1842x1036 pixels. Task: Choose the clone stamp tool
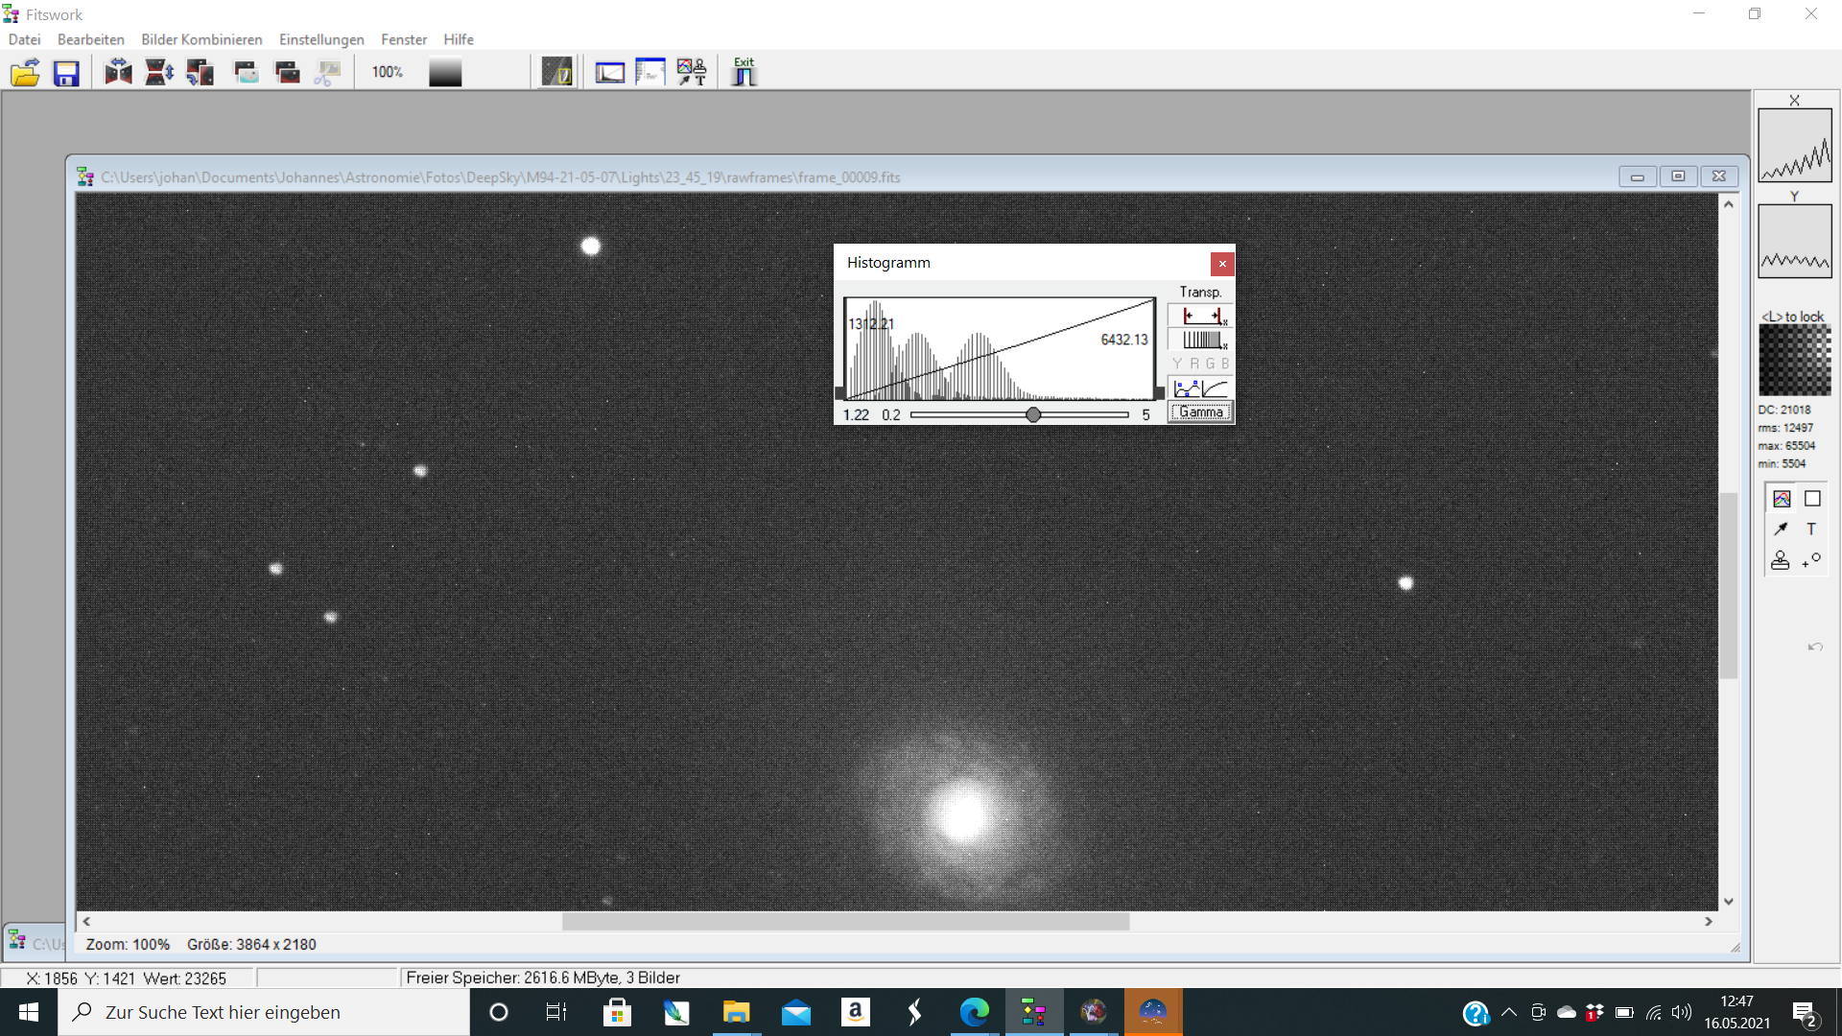click(x=1781, y=560)
